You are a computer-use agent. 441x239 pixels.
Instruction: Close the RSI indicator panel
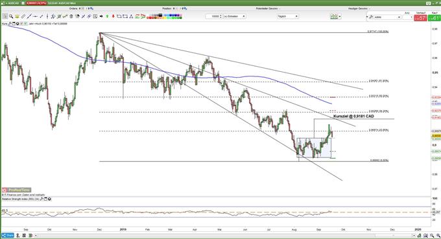(49, 199)
